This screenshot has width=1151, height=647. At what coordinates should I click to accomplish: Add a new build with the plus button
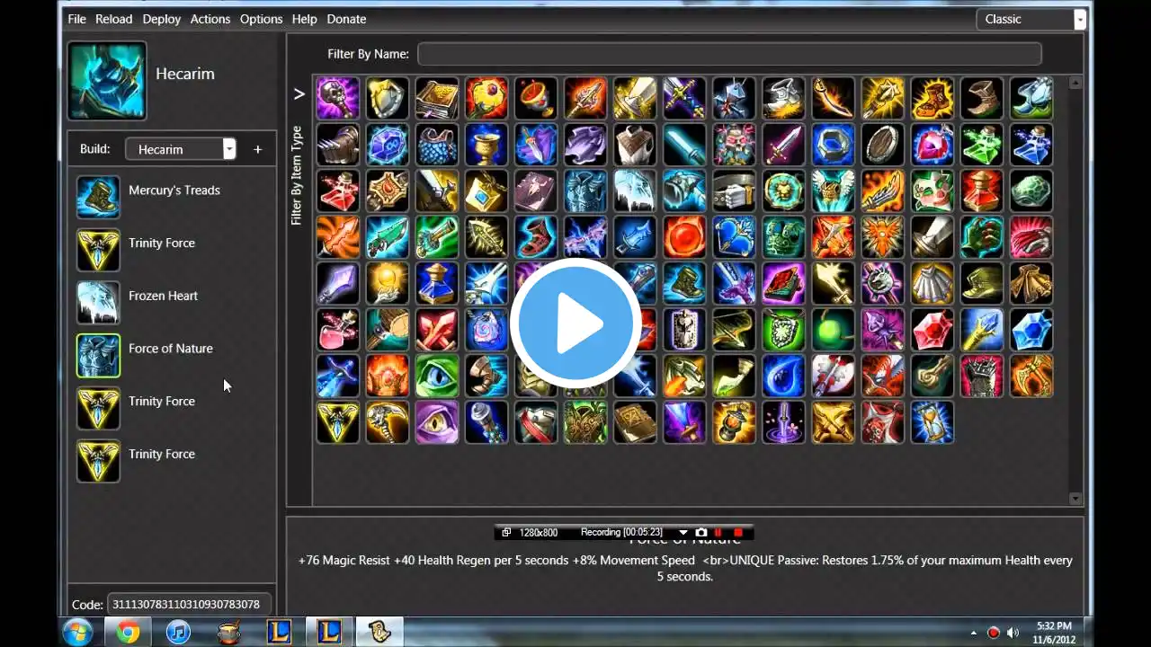tap(257, 149)
